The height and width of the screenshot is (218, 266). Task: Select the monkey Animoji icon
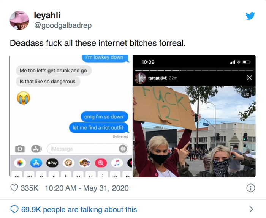[68, 163]
